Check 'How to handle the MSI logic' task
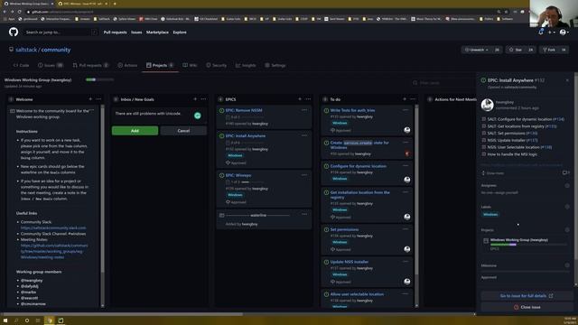This screenshot has width=578, height=325. click(484, 154)
